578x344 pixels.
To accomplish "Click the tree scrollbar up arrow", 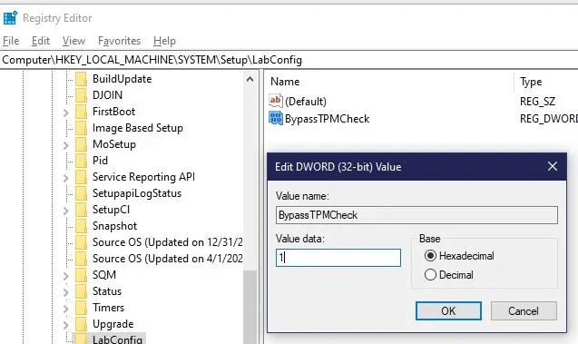I will click(250, 79).
